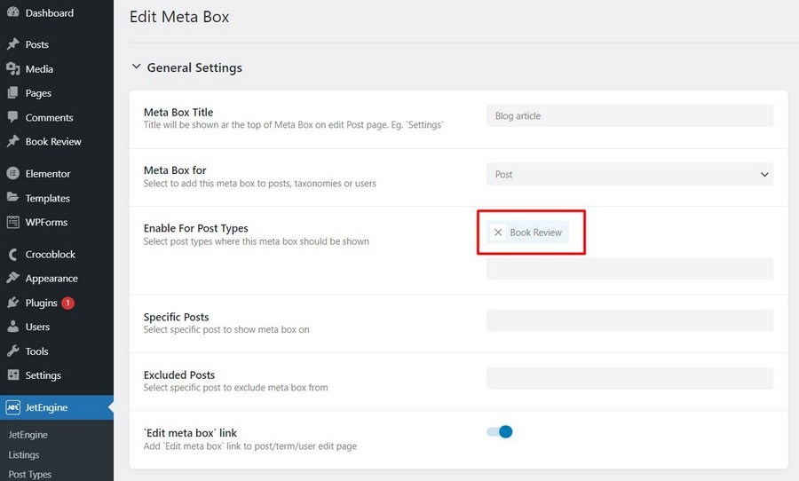Image resolution: width=799 pixels, height=481 pixels.
Task: Open the Appearance menu
Action: [51, 279]
